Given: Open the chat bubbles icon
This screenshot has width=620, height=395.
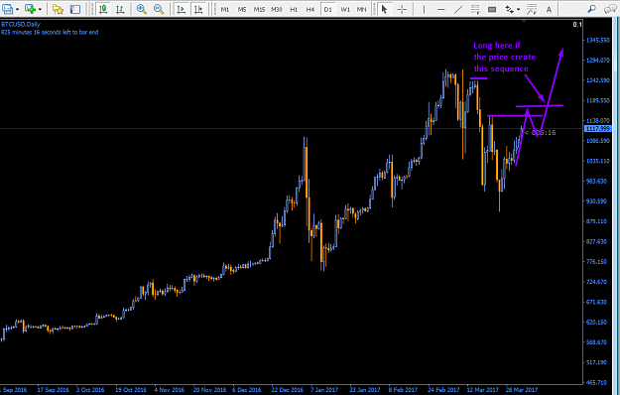Looking at the screenshot, I should point(610,9).
